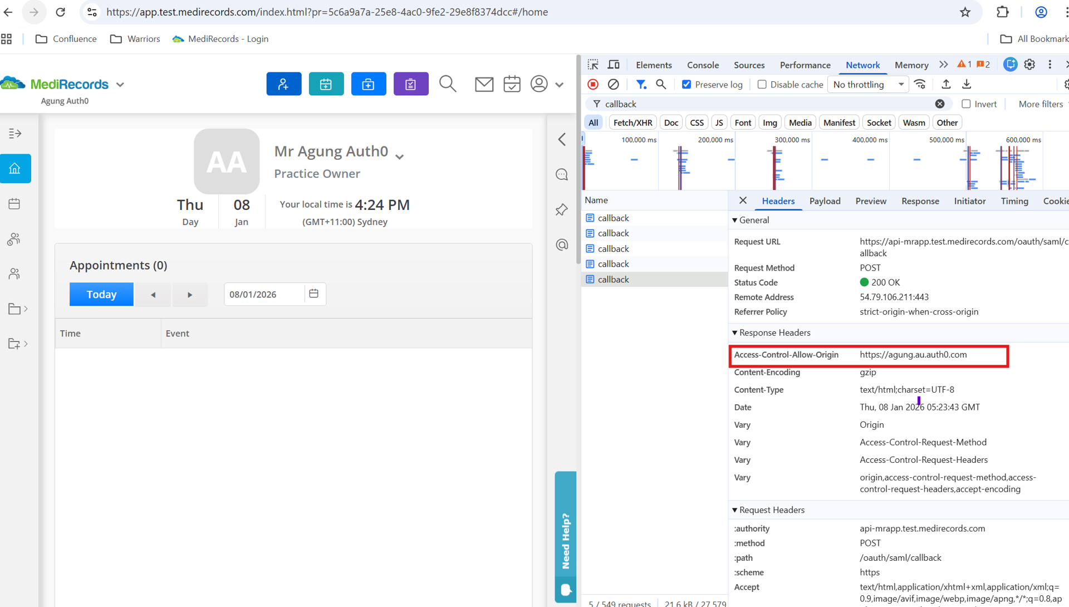This screenshot has height=607, width=1069.
Task: Clear network log in DevTools
Action: 613,85
